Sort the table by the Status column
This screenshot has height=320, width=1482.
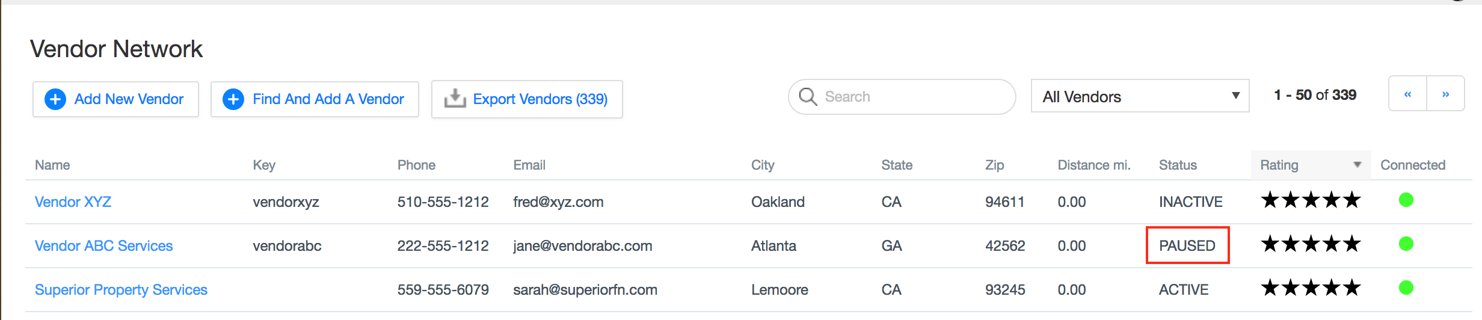pos(1178,165)
